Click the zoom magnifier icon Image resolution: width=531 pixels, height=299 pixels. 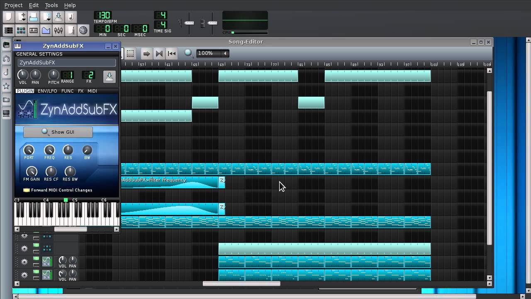[x=189, y=53]
